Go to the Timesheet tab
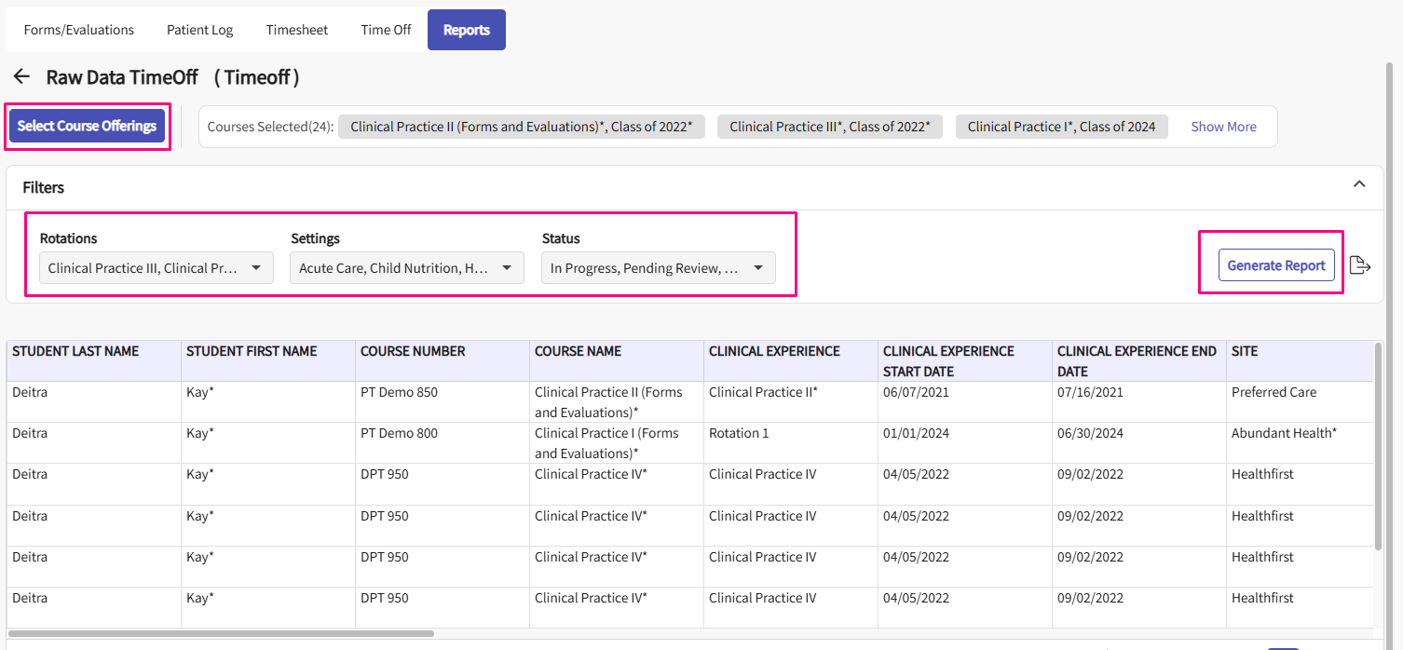Viewport: 1403px width, 650px height. (x=297, y=30)
